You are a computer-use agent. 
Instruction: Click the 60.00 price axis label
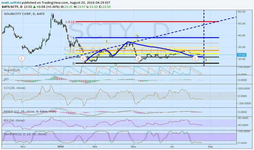(242, 12)
